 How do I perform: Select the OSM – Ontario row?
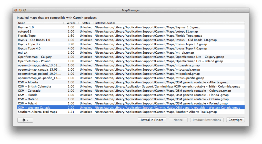pyautogui.click(x=131, y=99)
